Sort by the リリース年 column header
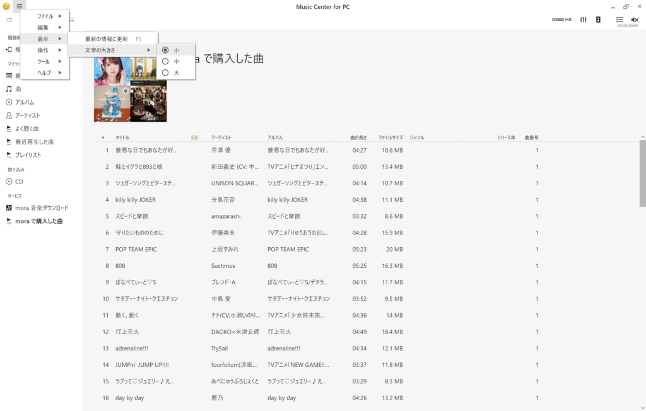Viewport: 646px width, 411px height. coord(506,137)
